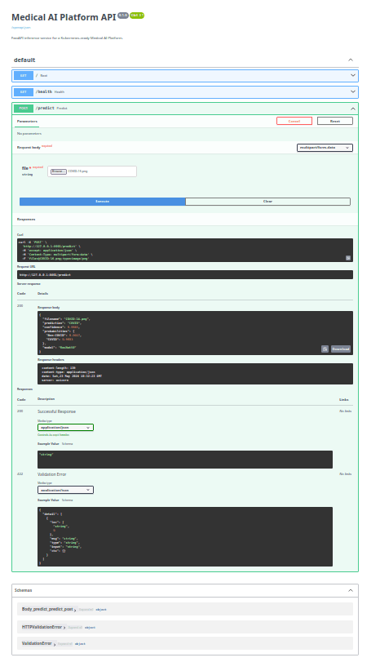Screen dimensions: 380x671
Task: Expand the Body_predict_predict_post schema
Action: [47, 609]
